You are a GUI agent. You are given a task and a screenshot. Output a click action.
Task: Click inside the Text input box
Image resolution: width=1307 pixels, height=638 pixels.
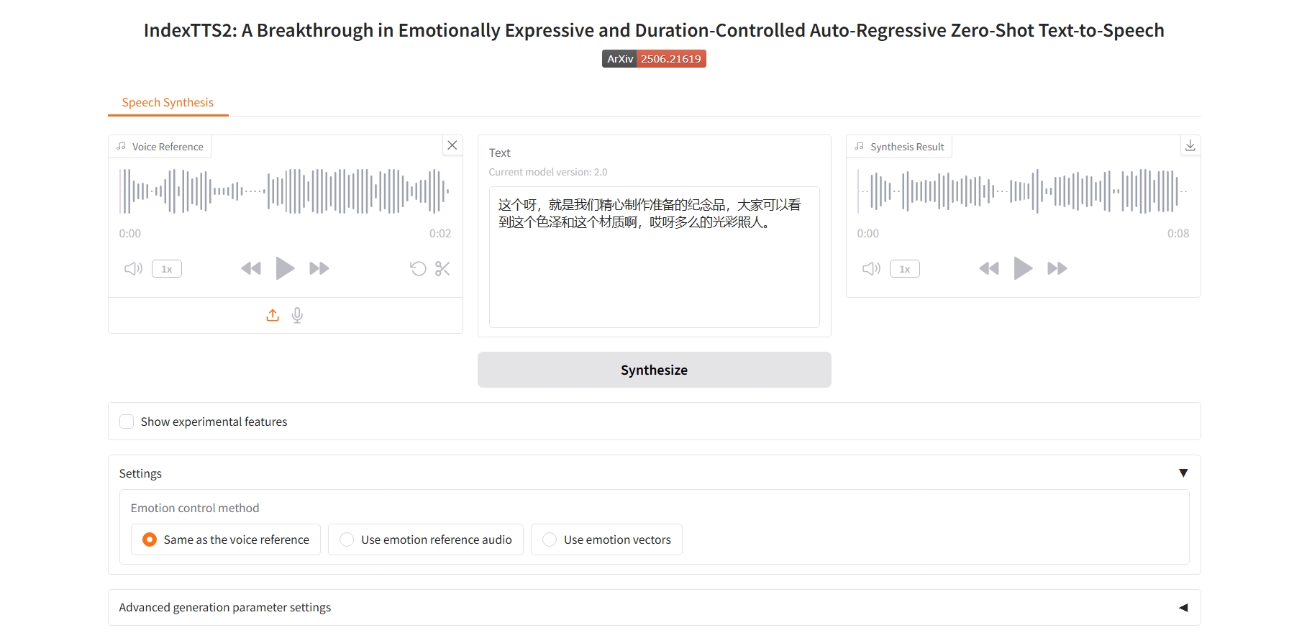coord(654,273)
